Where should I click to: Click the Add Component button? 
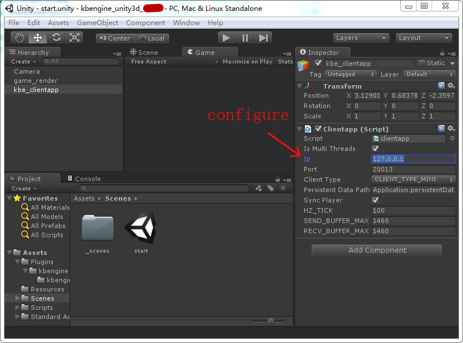[377, 250]
